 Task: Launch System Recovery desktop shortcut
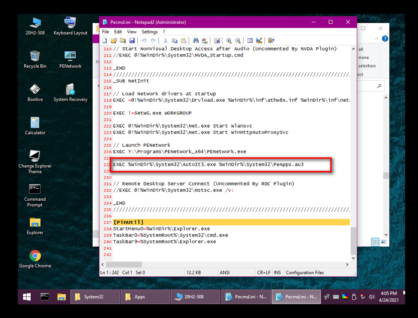(x=70, y=93)
